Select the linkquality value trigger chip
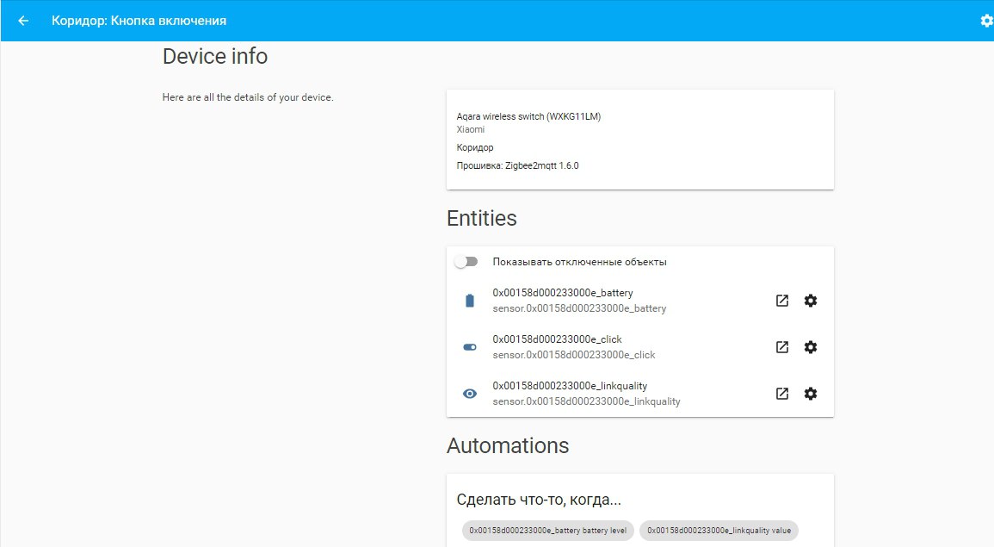Screen dimensions: 994x547 [x=719, y=531]
